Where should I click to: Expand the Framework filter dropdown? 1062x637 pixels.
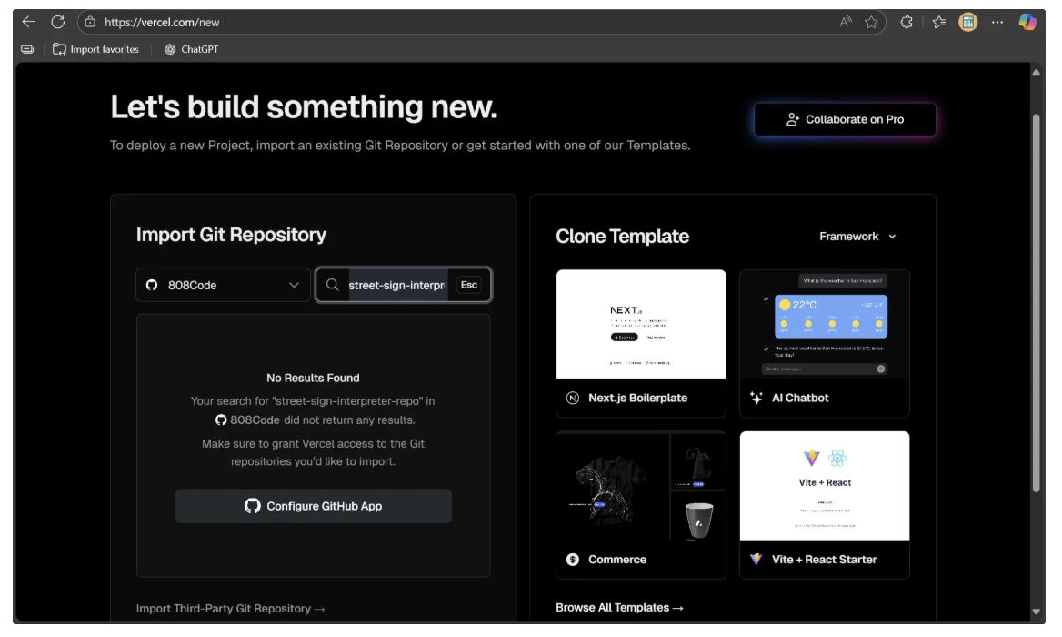[x=857, y=236]
